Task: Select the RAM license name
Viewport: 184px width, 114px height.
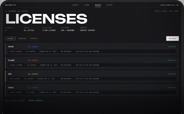Action: pyautogui.click(x=10, y=74)
